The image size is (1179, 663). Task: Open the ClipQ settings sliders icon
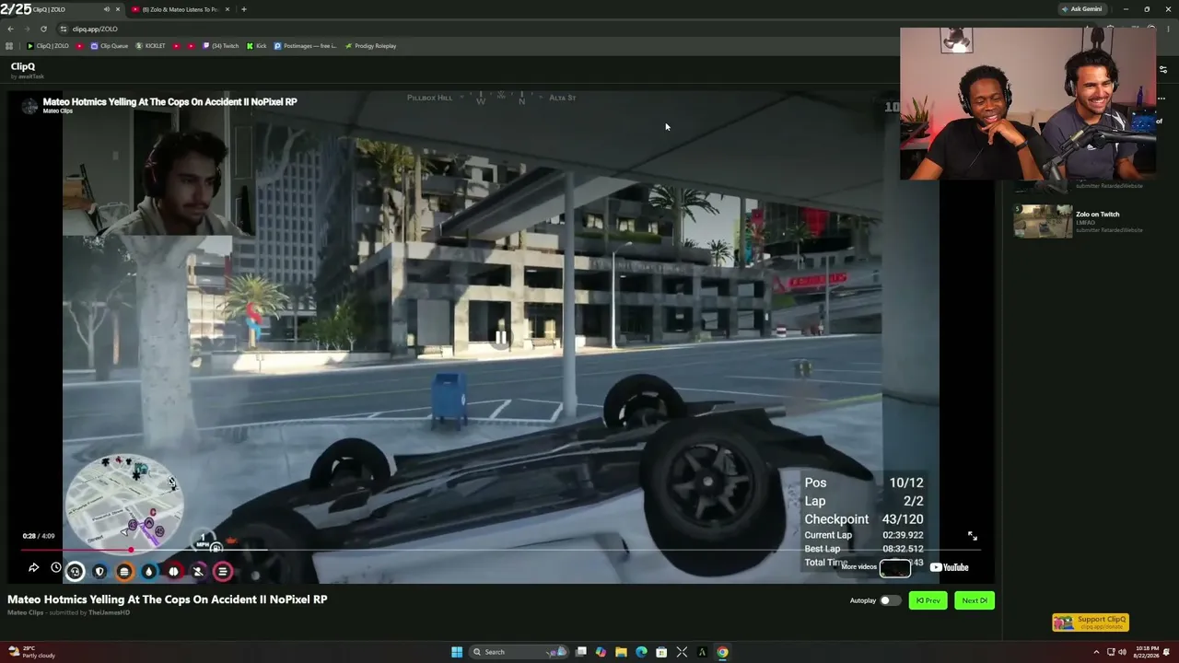click(1162, 70)
